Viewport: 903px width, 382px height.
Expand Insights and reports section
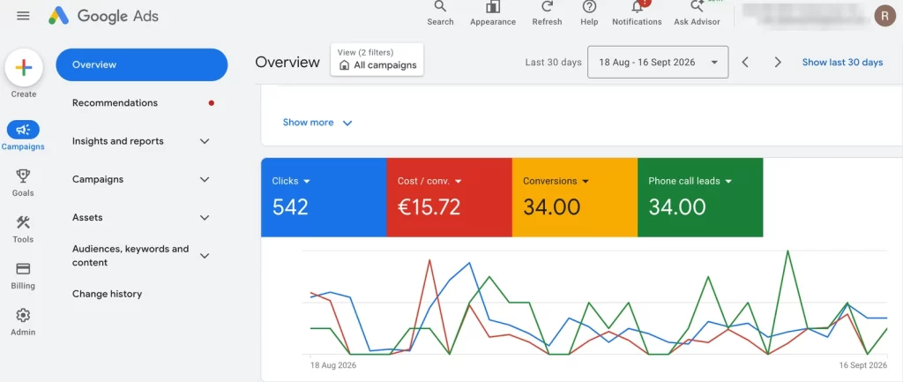[x=205, y=141]
